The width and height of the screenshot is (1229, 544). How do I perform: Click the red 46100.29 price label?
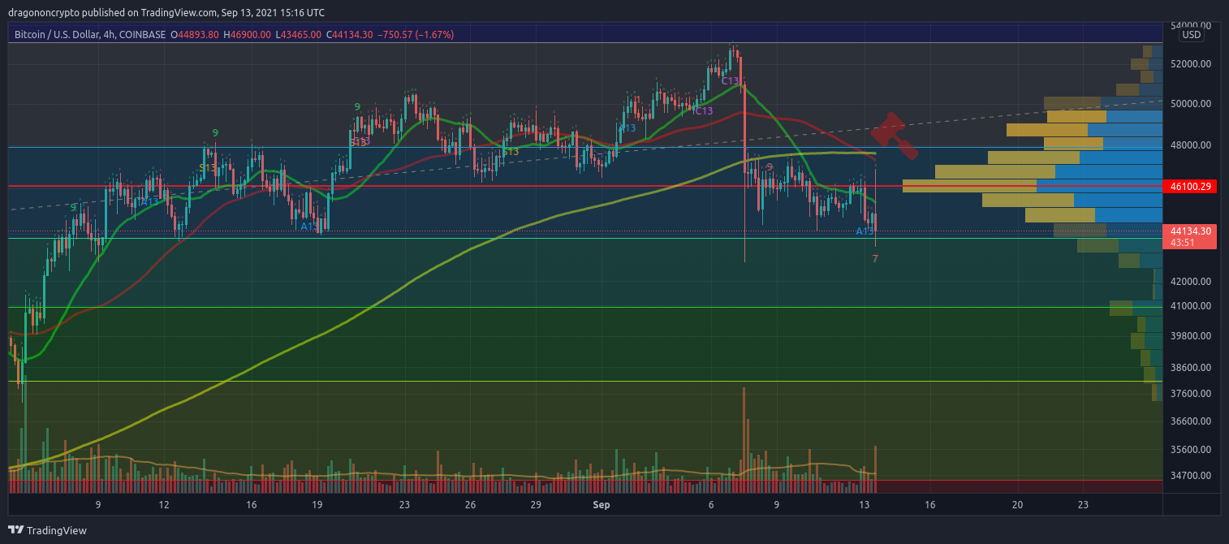click(1189, 186)
